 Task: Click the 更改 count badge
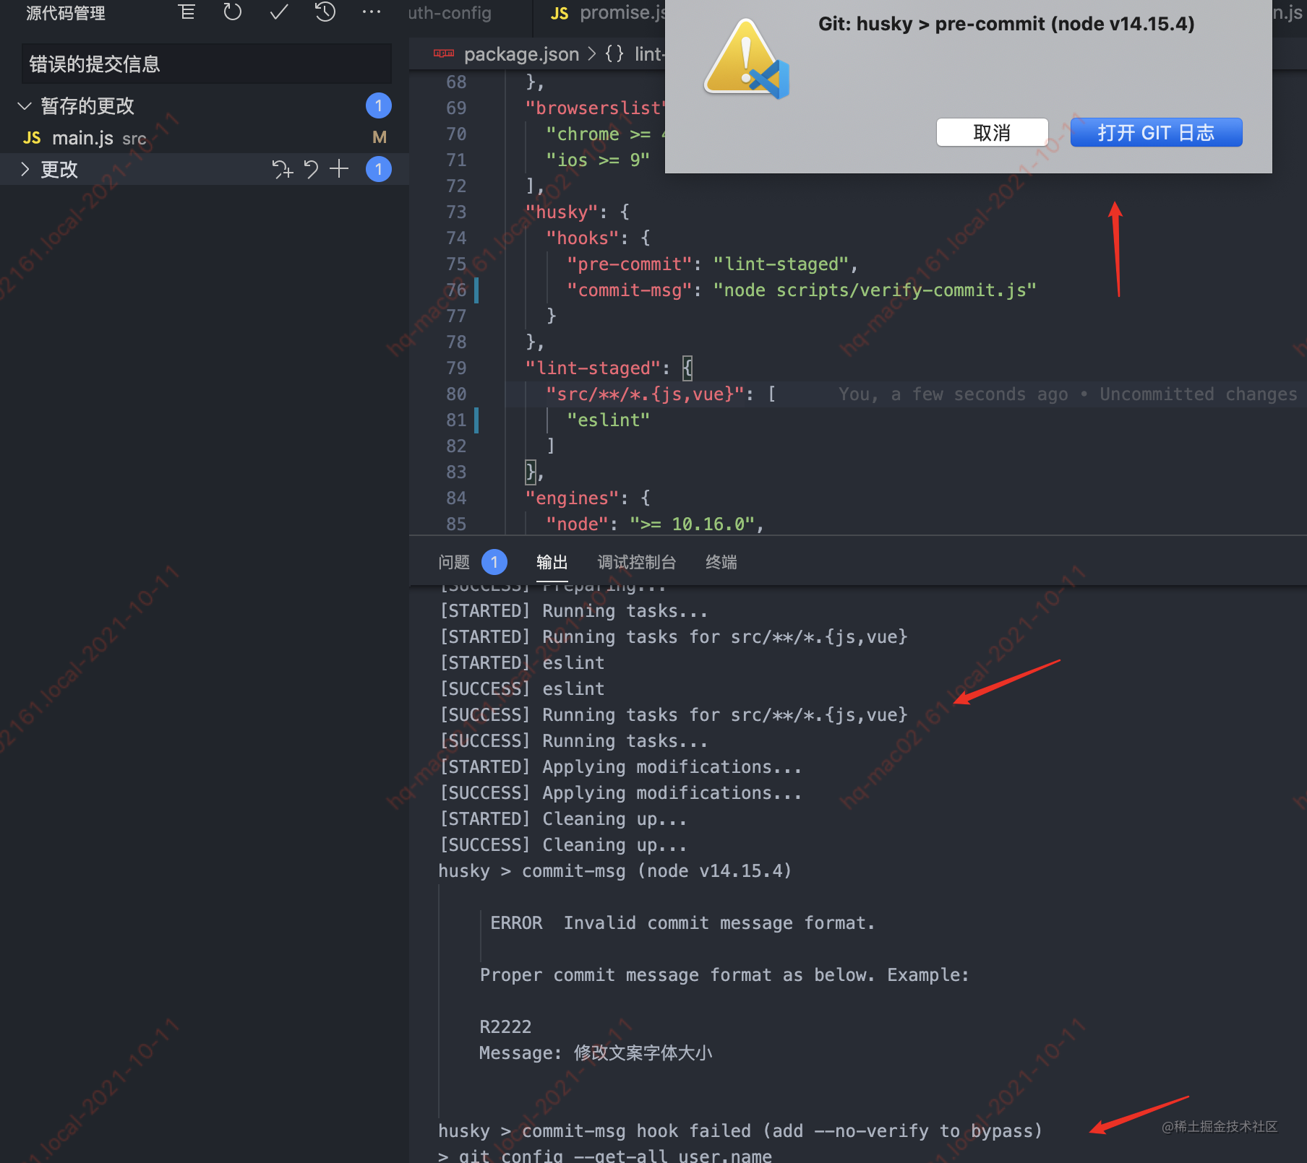coord(379,169)
